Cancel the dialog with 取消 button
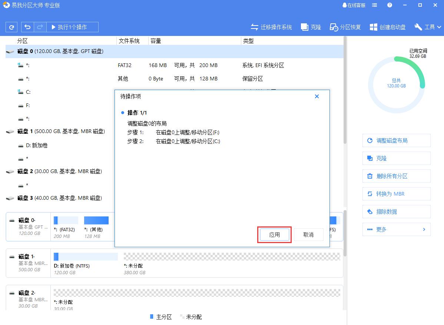Image resolution: width=444 pixels, height=325 pixels. click(309, 235)
